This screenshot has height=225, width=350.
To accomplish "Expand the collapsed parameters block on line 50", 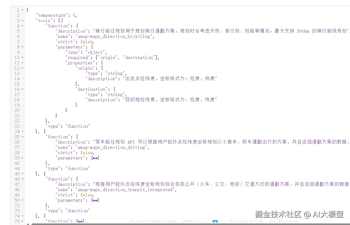I will tap(95, 200).
